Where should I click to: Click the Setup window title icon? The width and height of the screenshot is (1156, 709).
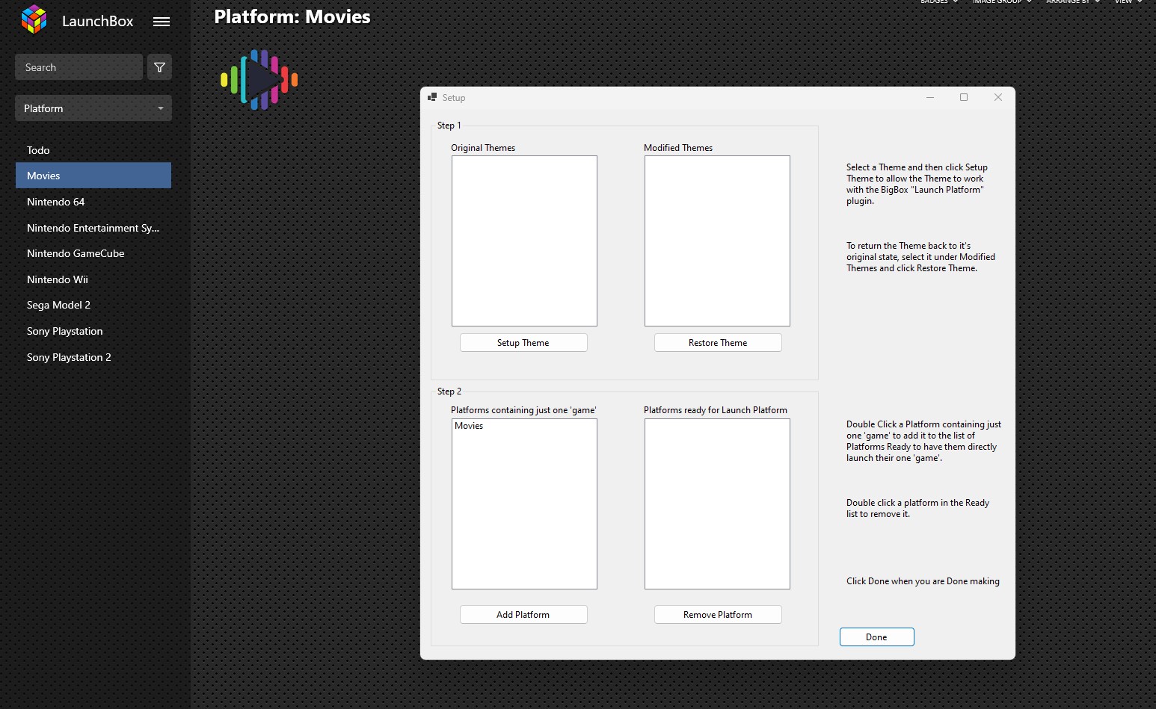click(x=432, y=97)
